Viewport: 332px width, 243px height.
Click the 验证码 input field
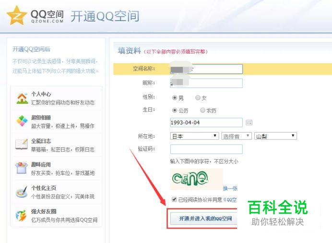206,149
